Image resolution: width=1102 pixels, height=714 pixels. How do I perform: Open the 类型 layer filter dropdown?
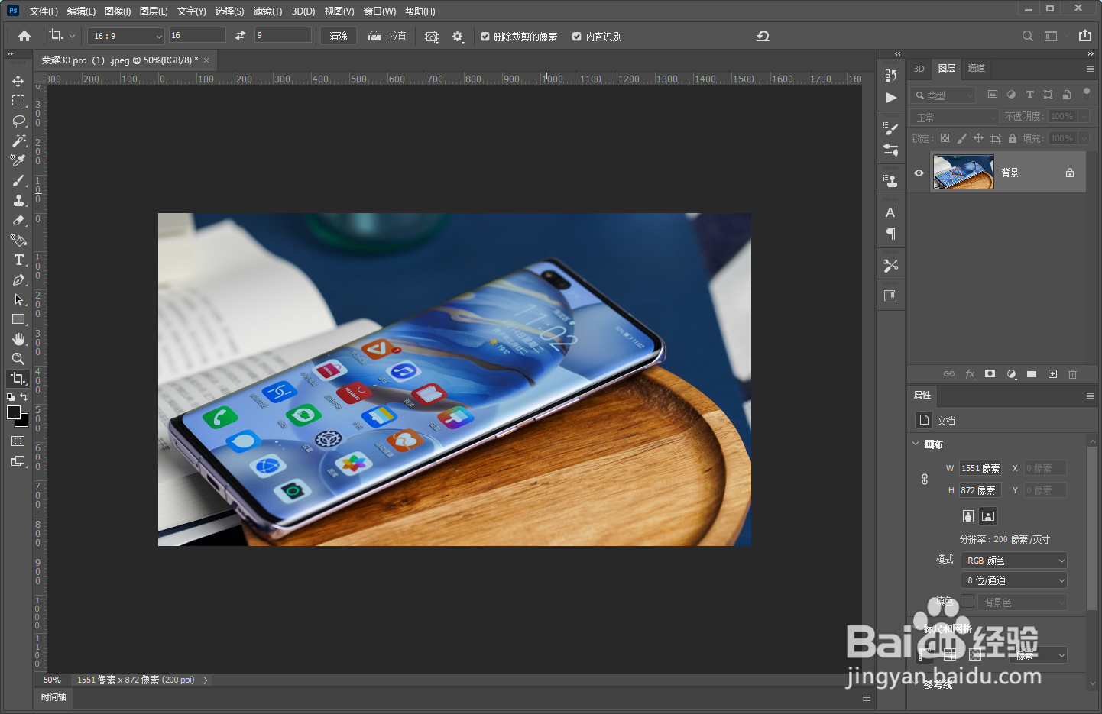943,95
